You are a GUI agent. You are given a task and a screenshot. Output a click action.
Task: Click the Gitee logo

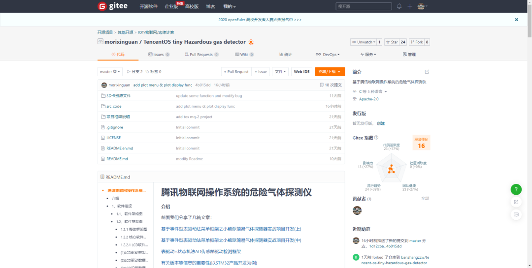114,6
